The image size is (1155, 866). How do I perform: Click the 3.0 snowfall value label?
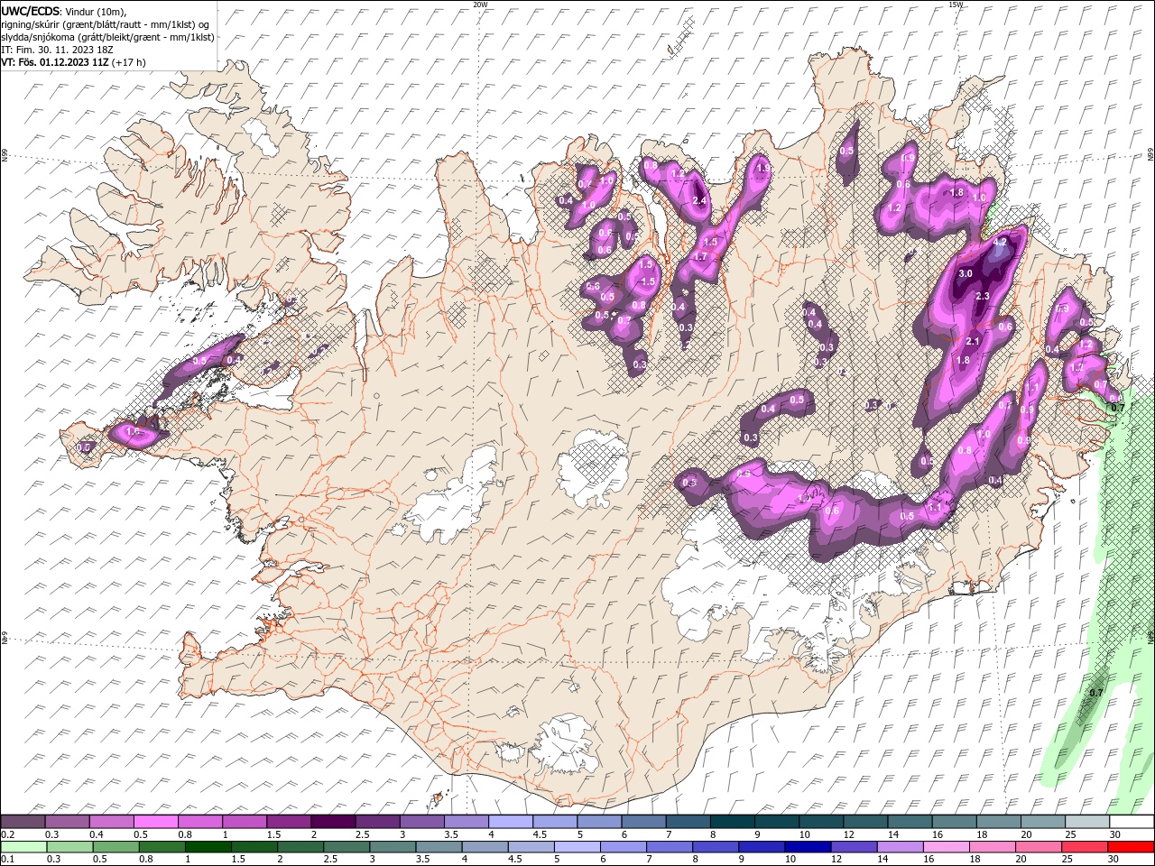(x=965, y=273)
